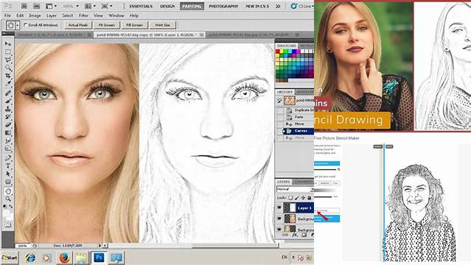The image size is (471, 265).
Task: Open tool preset picker arrow
Action: click(x=18, y=25)
